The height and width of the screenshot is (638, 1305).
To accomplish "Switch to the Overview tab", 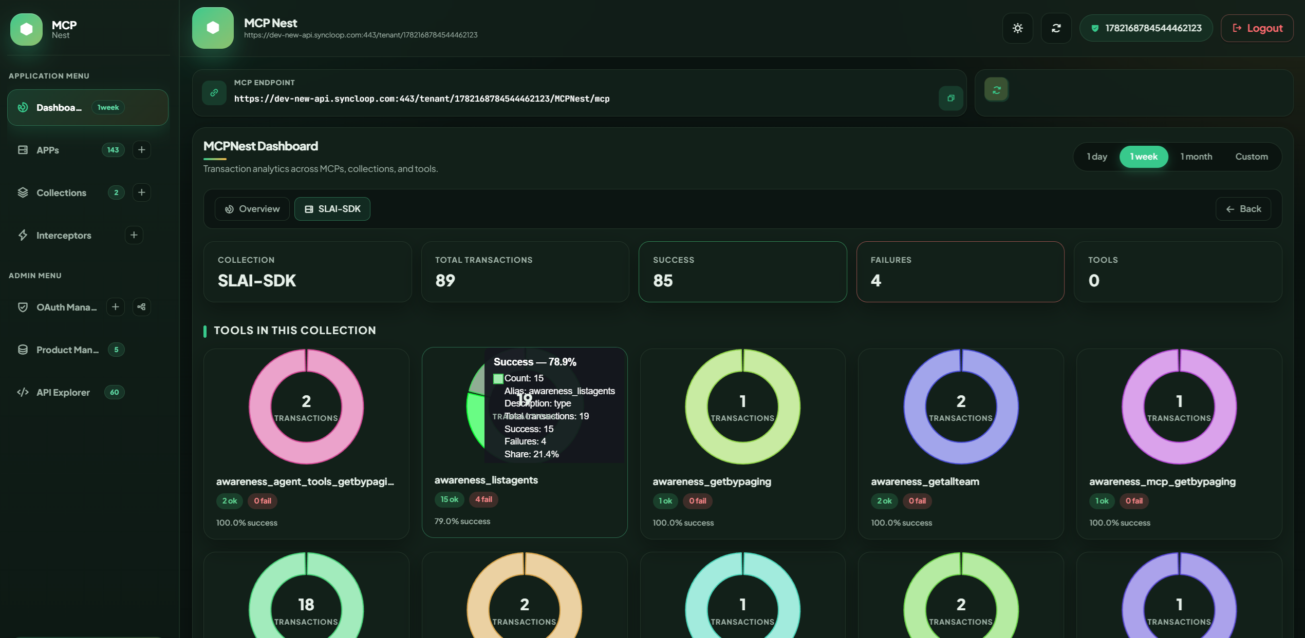I will pyautogui.click(x=252, y=209).
